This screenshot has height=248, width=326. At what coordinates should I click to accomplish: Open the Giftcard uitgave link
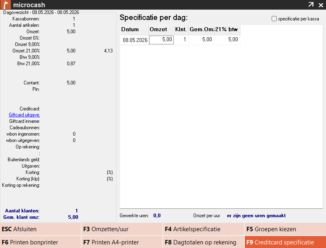pyautogui.click(x=24, y=115)
